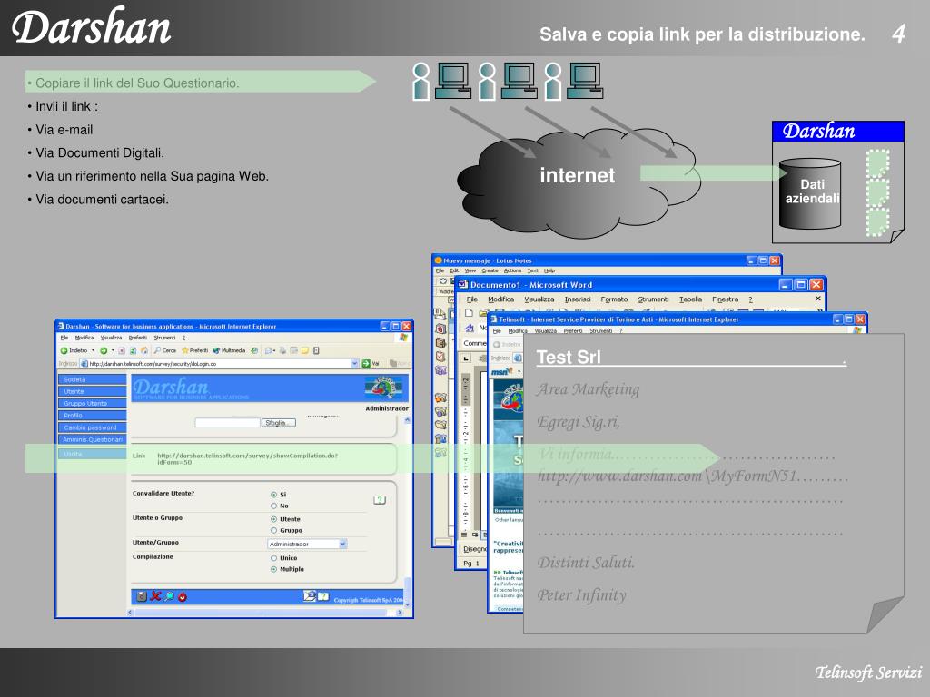Screen dimensions: 930x697
Task: Click the red X icon in Darshan bottom bar
Action: click(155, 596)
